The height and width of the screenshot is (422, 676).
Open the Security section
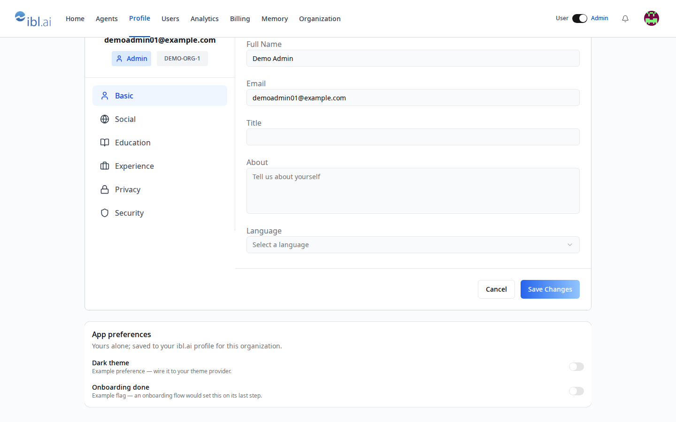[x=160, y=213]
